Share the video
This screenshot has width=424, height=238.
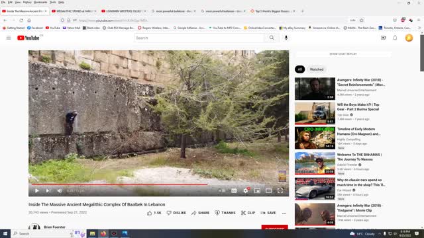coord(200,213)
